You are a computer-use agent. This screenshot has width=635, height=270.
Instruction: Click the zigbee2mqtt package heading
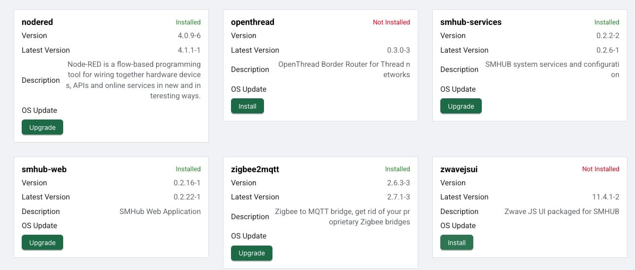click(x=255, y=169)
